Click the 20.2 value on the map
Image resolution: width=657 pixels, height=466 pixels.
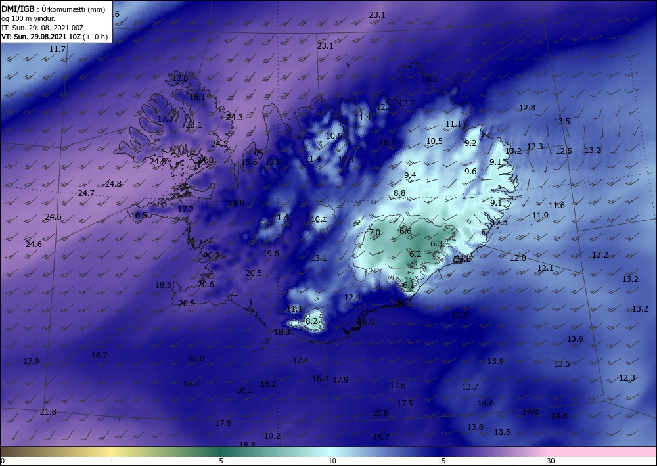[212, 255]
